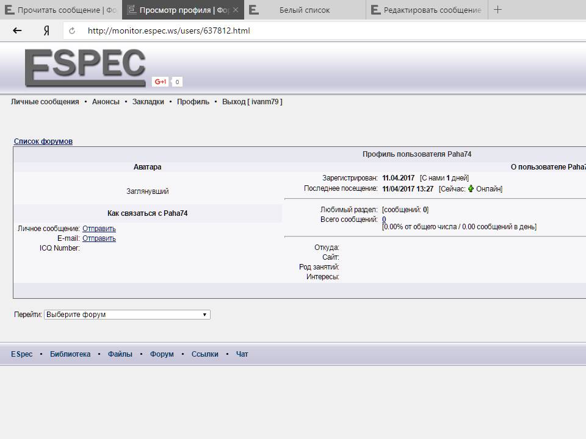Viewport: 586px width, 439px height.
Task: Open 'Личные сообщения' menu item
Action: point(45,102)
